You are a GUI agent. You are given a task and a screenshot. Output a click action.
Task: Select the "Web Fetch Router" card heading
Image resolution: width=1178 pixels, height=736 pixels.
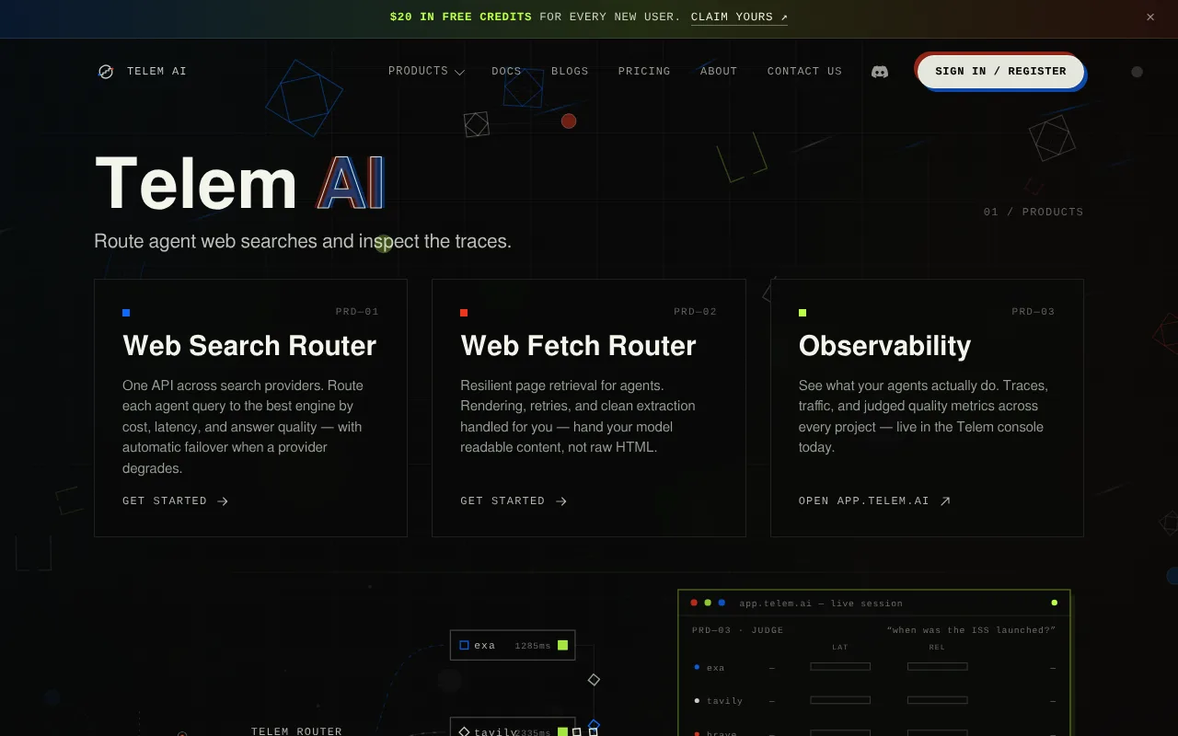tap(578, 345)
